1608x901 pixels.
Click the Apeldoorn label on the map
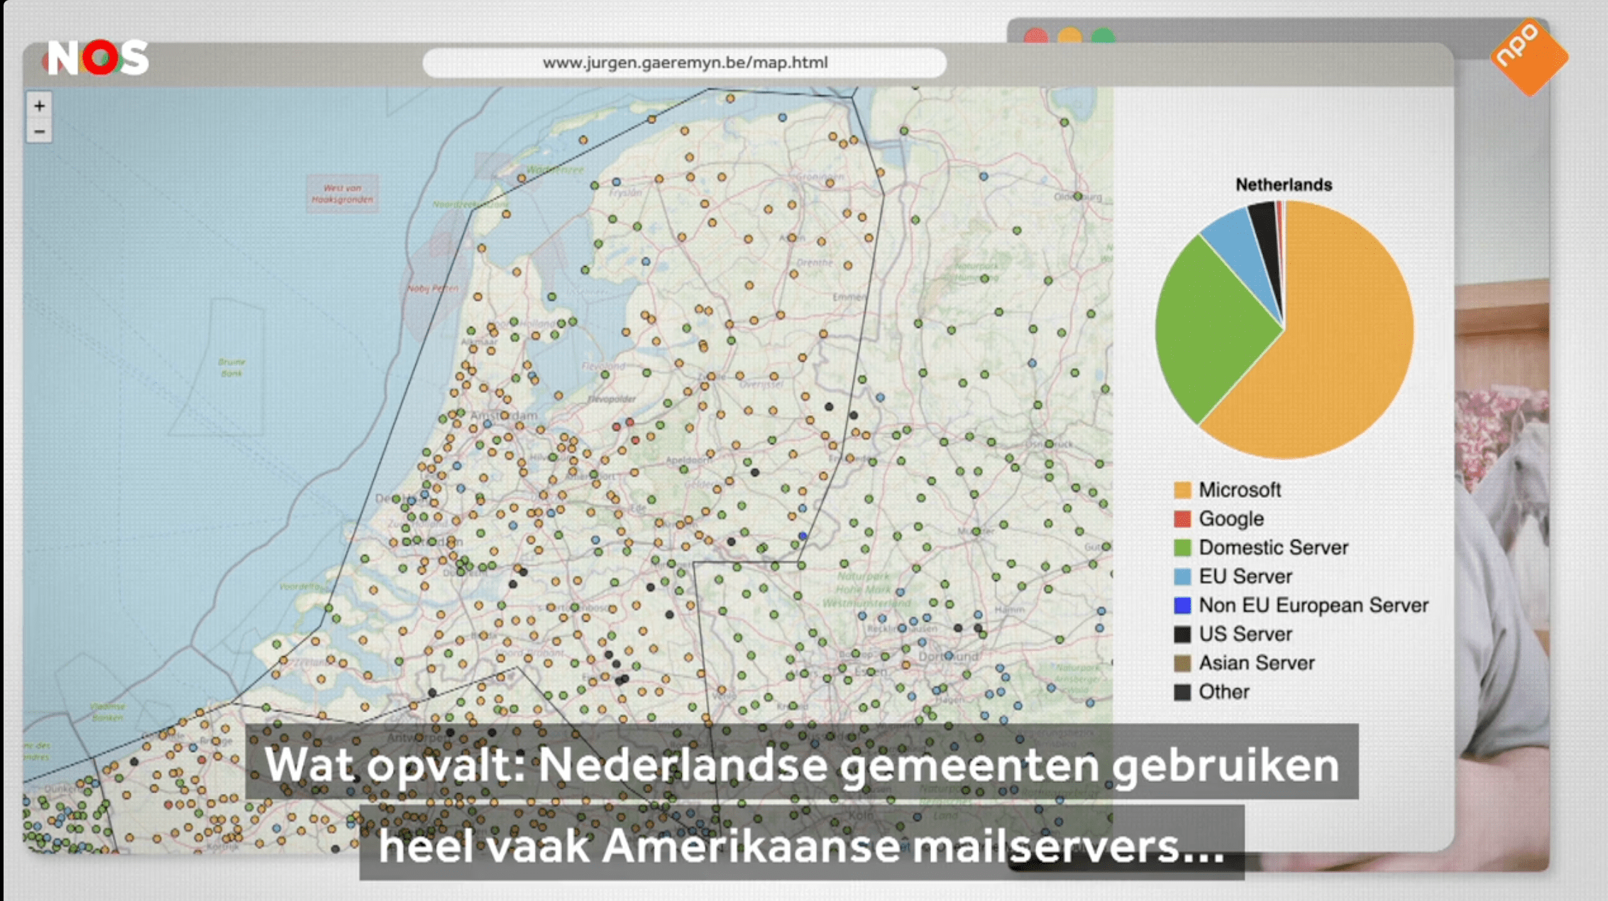[x=688, y=460]
